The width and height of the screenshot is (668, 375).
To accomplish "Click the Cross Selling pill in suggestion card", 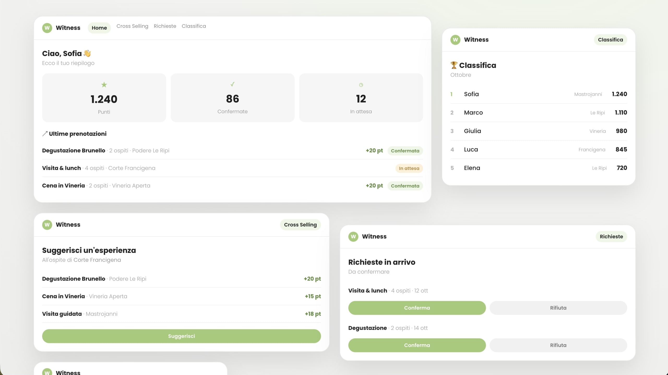I will click(x=300, y=225).
